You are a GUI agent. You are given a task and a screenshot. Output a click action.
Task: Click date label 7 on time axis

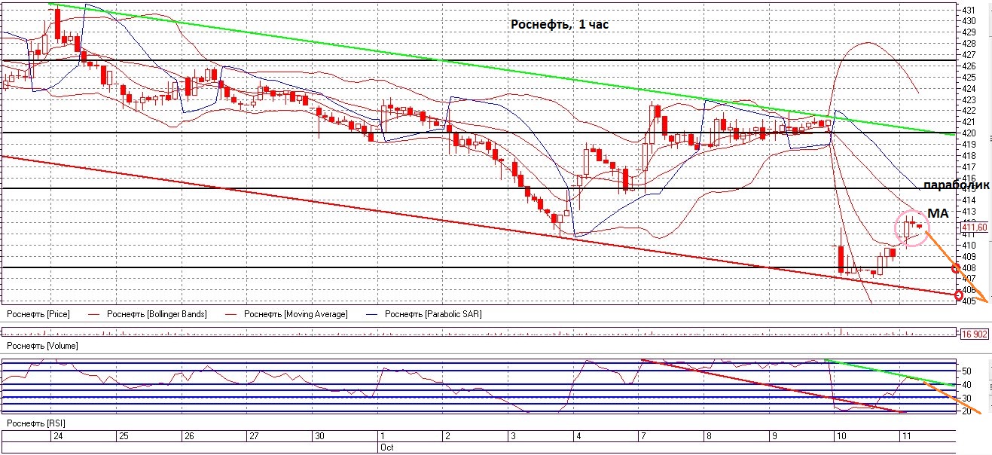[643, 436]
